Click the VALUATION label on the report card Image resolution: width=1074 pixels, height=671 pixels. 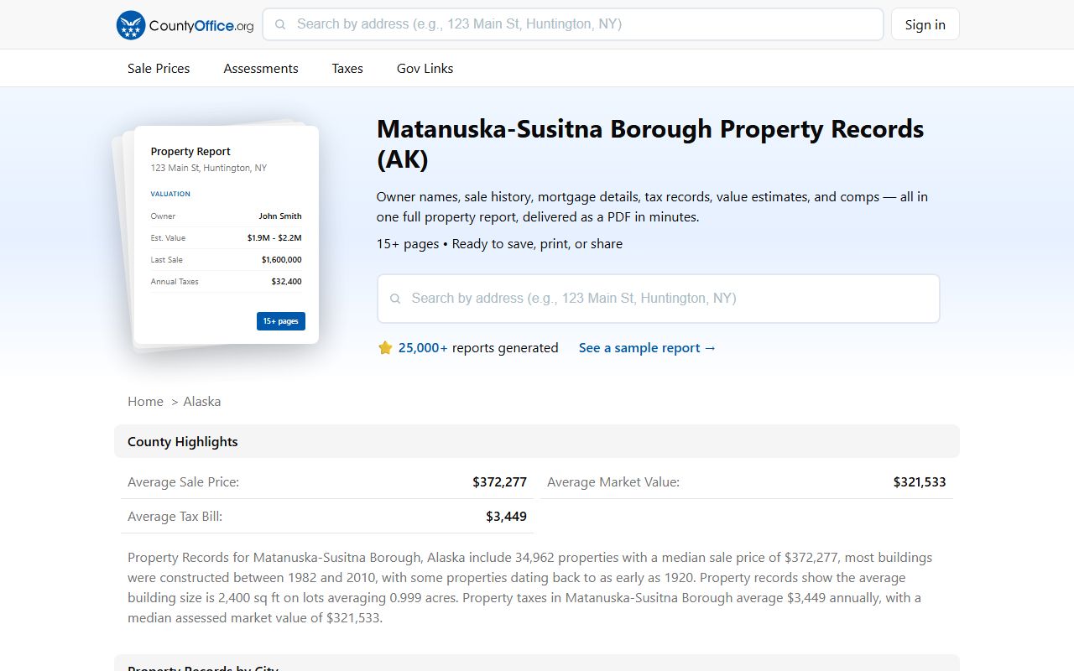[x=170, y=194]
